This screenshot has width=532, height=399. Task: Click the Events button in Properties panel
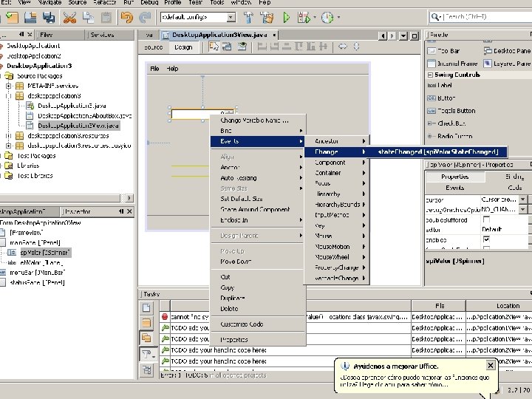[x=454, y=188]
